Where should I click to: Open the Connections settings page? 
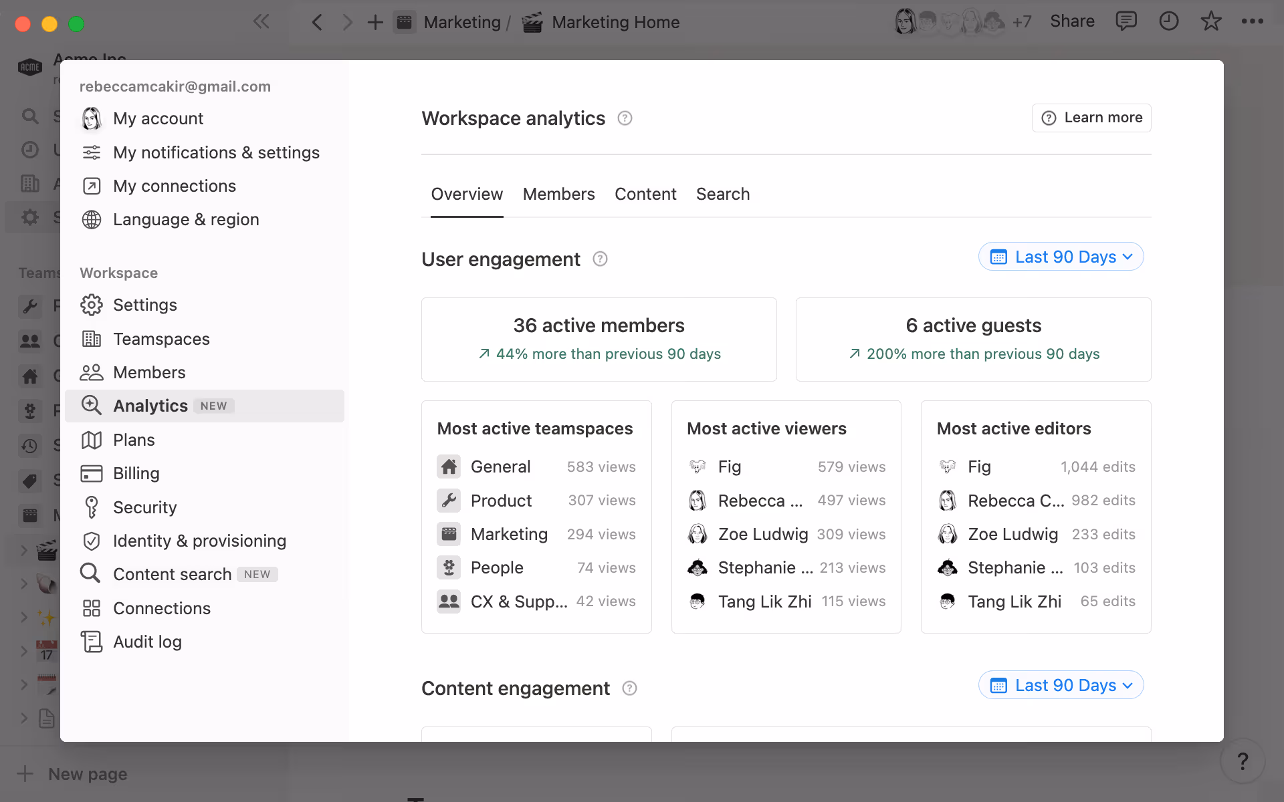click(163, 608)
